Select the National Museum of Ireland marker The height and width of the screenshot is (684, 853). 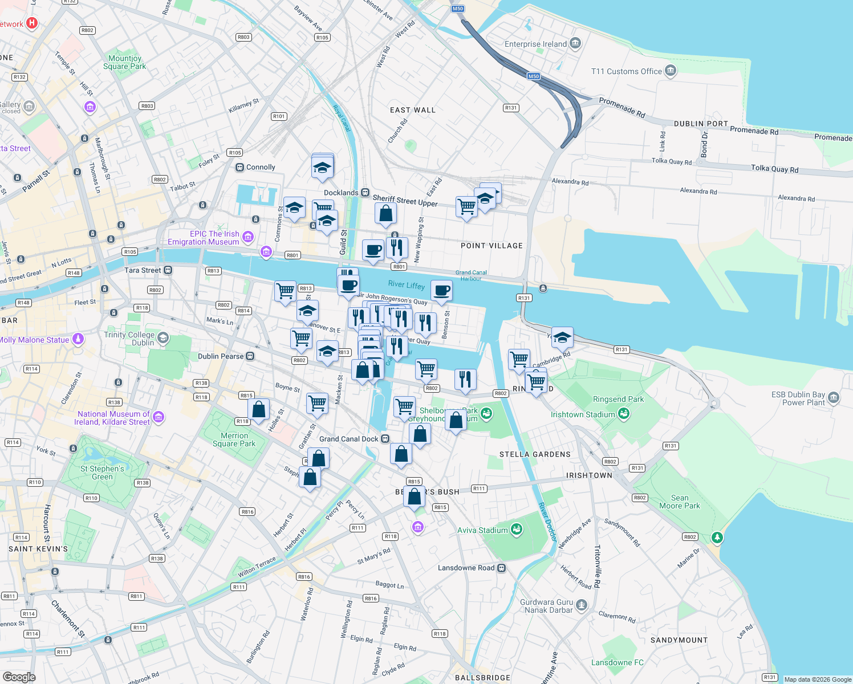coord(159,418)
